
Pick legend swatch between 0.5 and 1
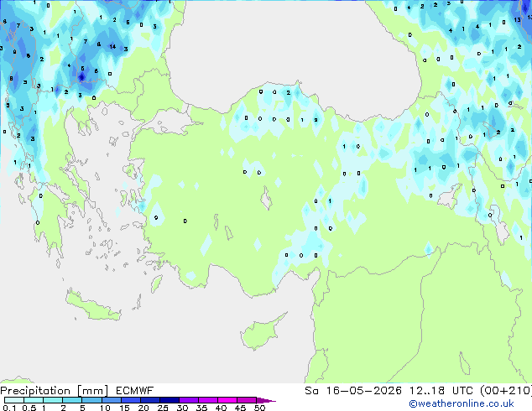pos(34,400)
